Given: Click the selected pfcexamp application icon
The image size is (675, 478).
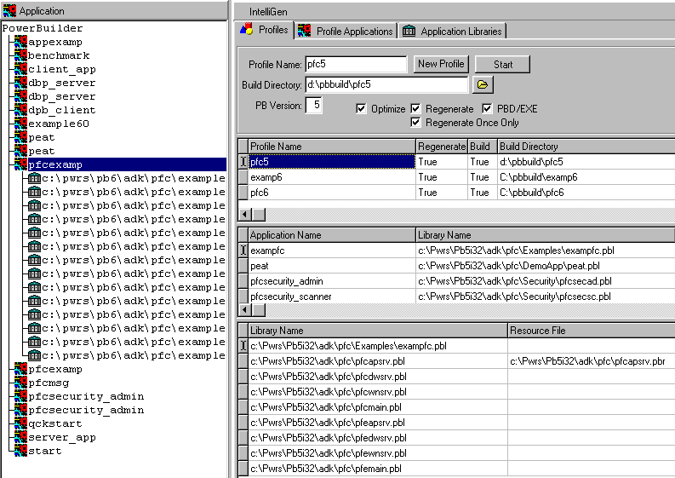Looking at the screenshot, I should pos(20,164).
